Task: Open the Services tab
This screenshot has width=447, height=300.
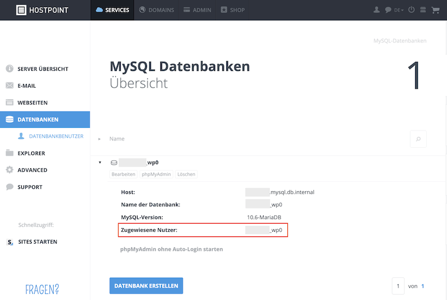Action: coord(112,10)
